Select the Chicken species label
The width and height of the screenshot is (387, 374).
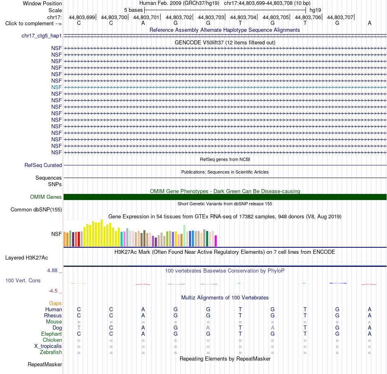pos(52,340)
